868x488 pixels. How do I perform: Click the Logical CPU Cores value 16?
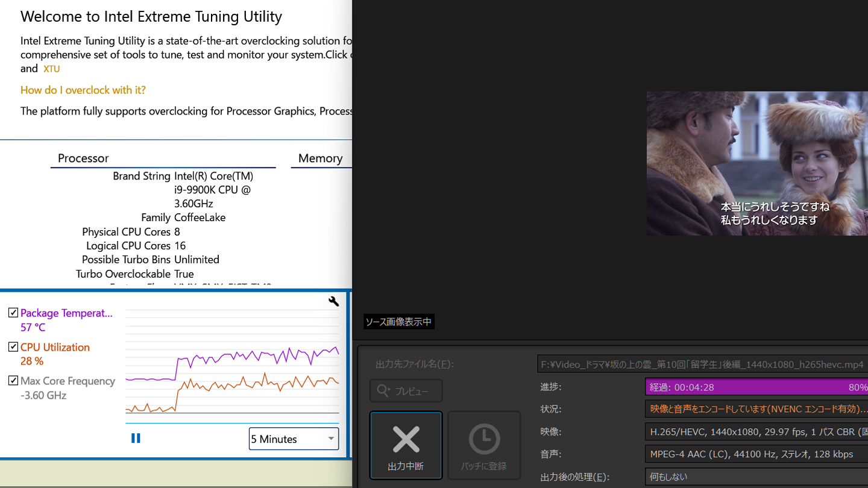pyautogui.click(x=180, y=246)
